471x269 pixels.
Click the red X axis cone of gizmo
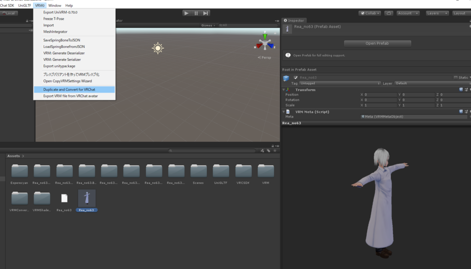(x=258, y=46)
